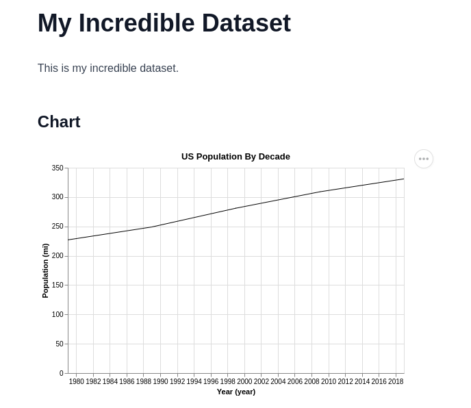Select the 1990 x-axis year label
This screenshot has height=408, width=471.
(160, 382)
